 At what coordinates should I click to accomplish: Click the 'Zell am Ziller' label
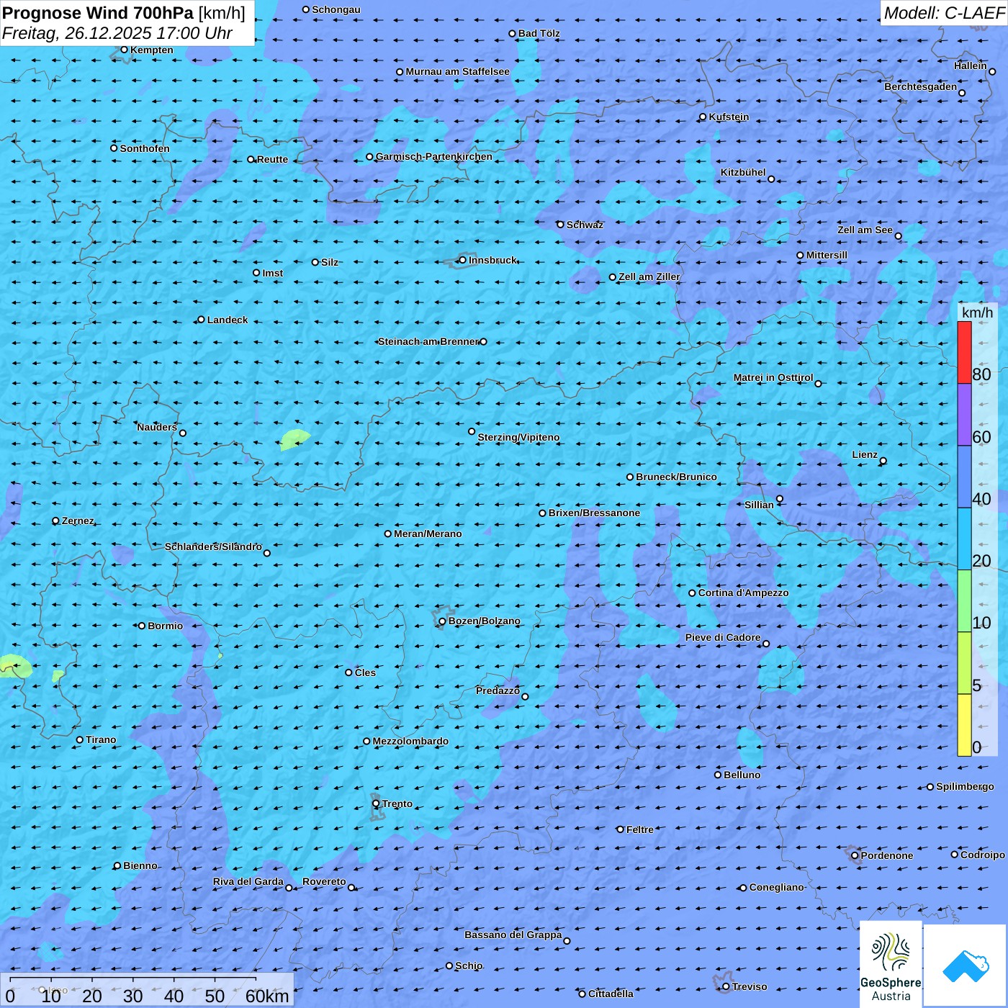(649, 276)
